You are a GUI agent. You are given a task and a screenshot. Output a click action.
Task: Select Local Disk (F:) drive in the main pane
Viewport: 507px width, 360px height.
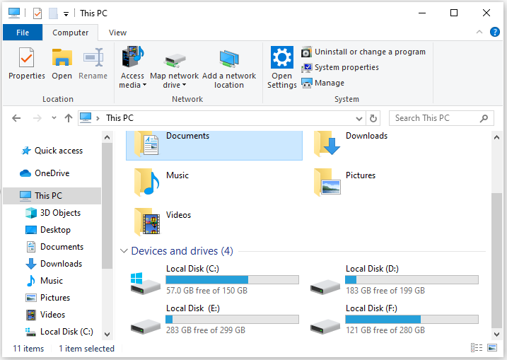(393, 320)
